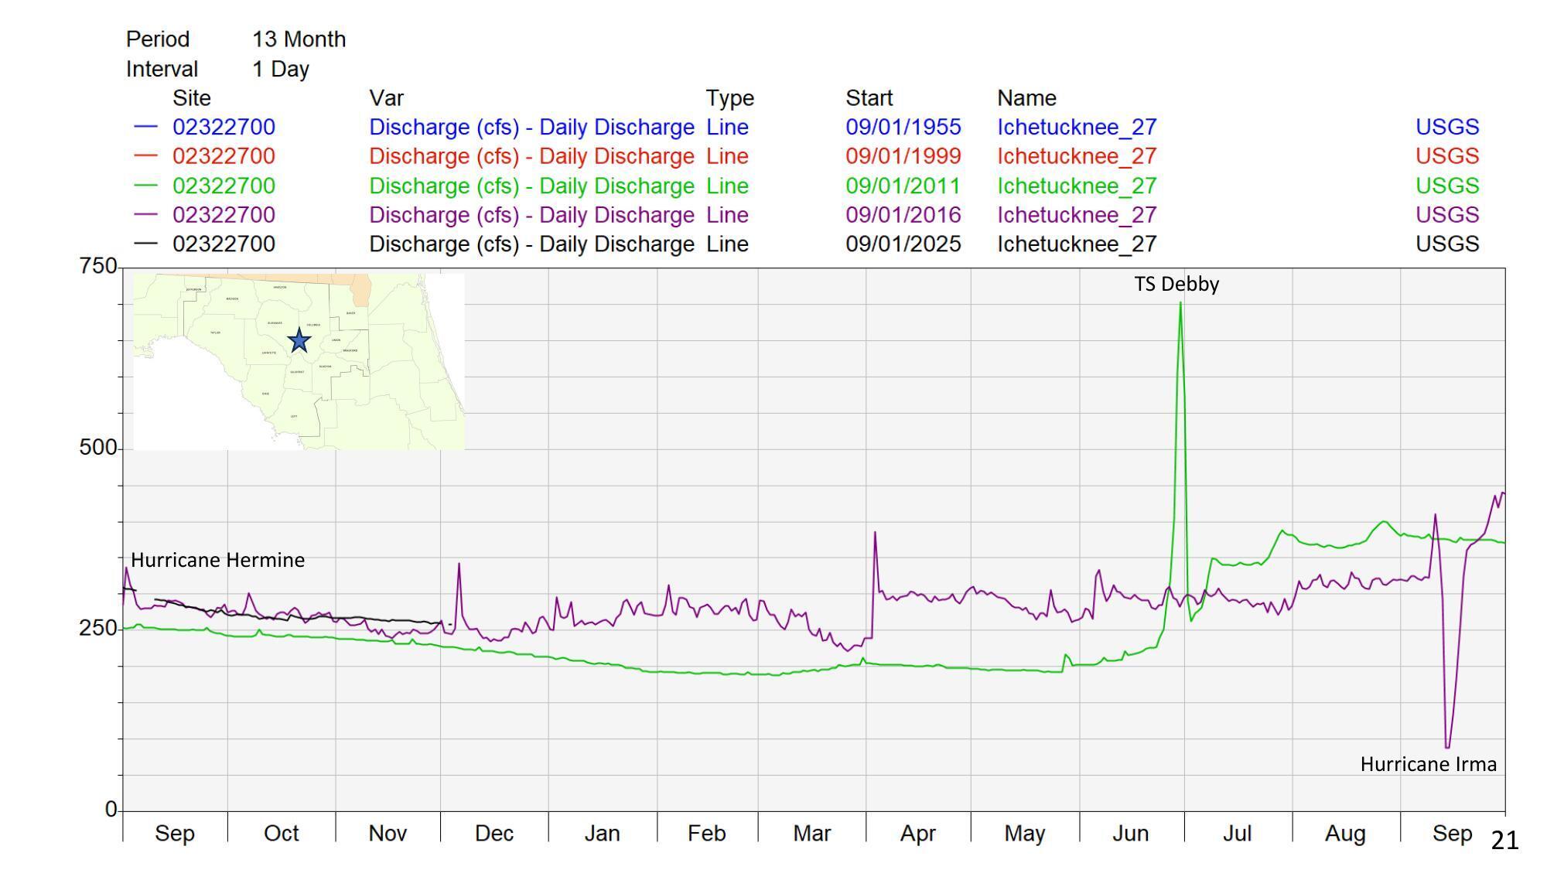Click the Hurricane Hermine annotation label

(x=217, y=560)
